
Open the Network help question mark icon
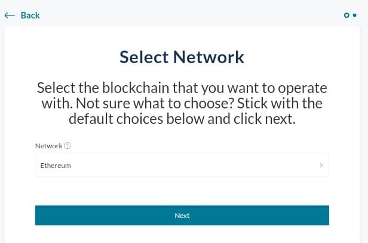tap(68, 146)
